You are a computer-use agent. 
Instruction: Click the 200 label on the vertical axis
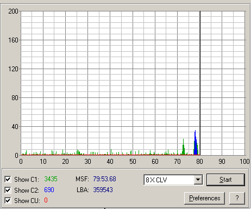[13, 11]
